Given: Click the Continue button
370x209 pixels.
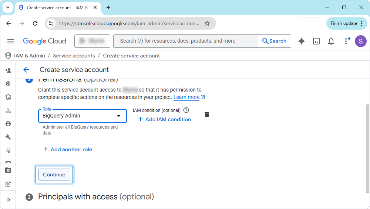Looking at the screenshot, I should click(54, 175).
